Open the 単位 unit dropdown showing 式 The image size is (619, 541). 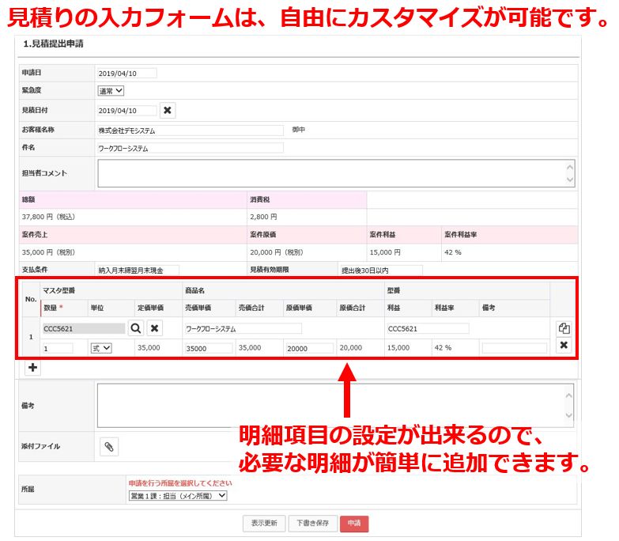[x=101, y=348]
